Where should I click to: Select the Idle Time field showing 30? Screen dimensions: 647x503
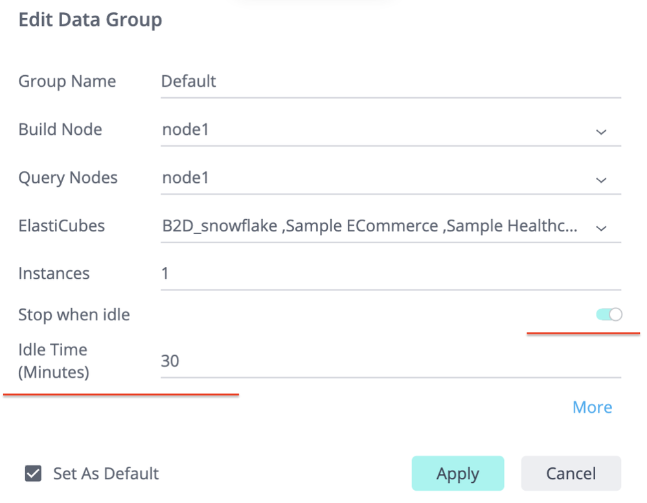pos(389,361)
